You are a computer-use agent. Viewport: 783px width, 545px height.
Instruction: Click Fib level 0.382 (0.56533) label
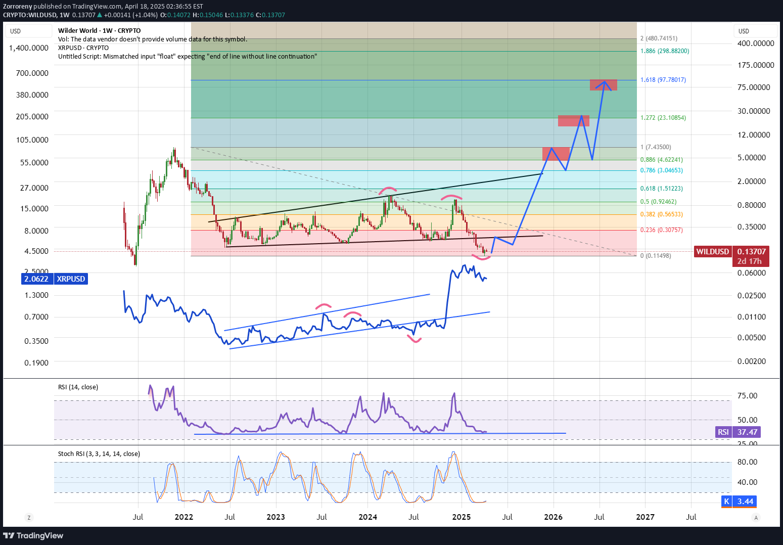[662, 214]
